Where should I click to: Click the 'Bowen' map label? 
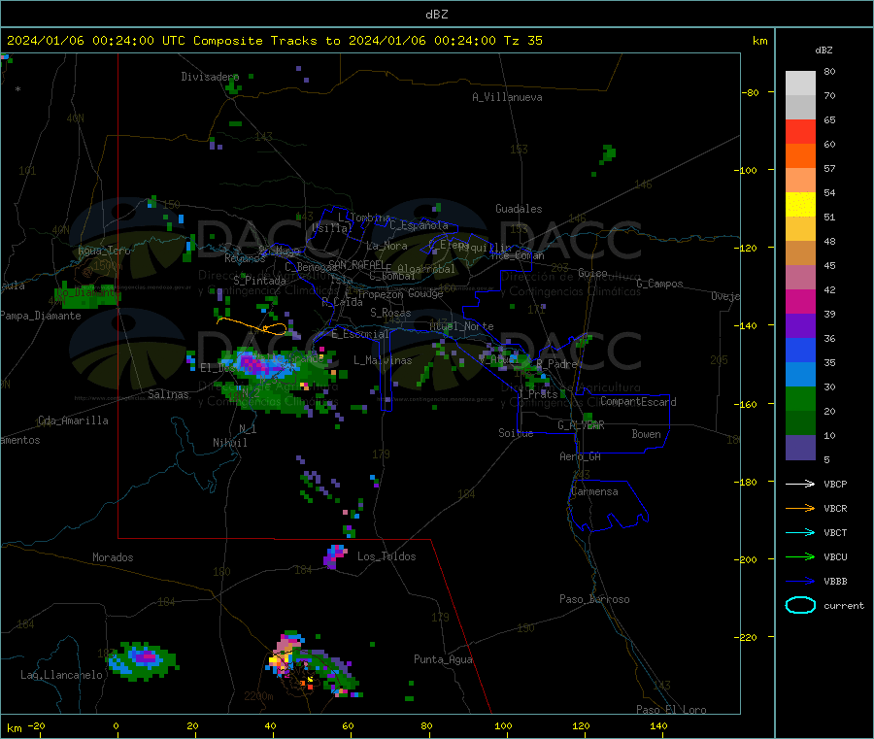click(x=646, y=434)
